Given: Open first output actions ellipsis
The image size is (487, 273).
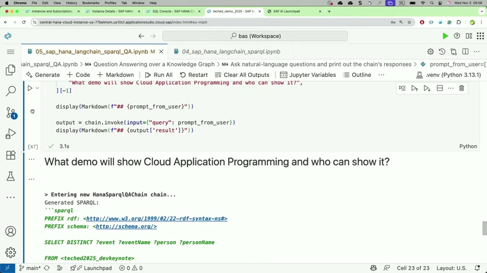Looking at the screenshot, I should (31, 159).
